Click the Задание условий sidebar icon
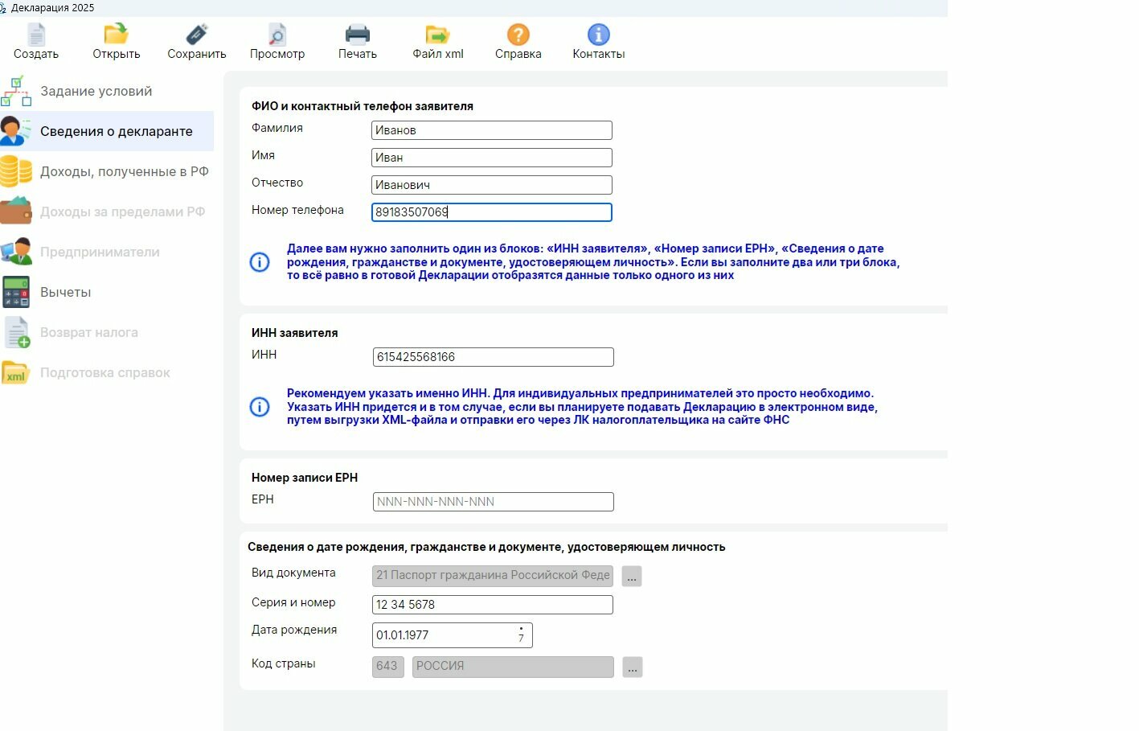1139x731 pixels. tap(16, 91)
